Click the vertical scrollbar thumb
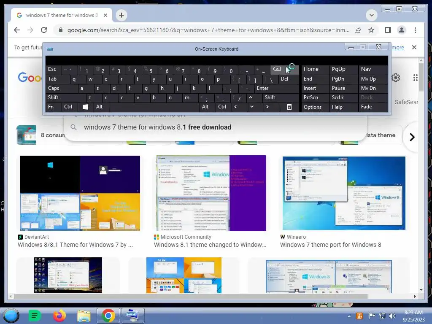This screenshot has width=432, height=324. pyautogui.click(x=421, y=77)
